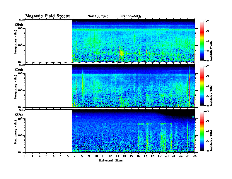Click hour label "23" on the time axis
The image size is (232, 179).
point(188,156)
